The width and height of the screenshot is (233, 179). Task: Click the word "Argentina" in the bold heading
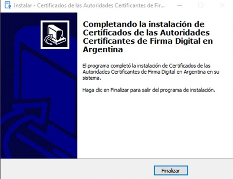(103, 50)
